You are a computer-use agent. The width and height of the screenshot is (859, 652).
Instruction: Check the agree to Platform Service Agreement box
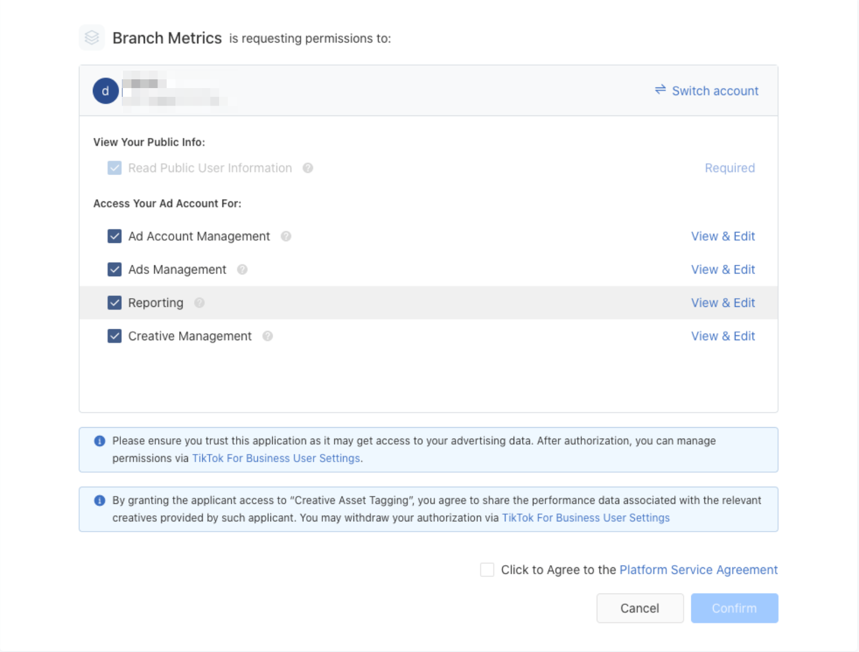pyautogui.click(x=487, y=570)
